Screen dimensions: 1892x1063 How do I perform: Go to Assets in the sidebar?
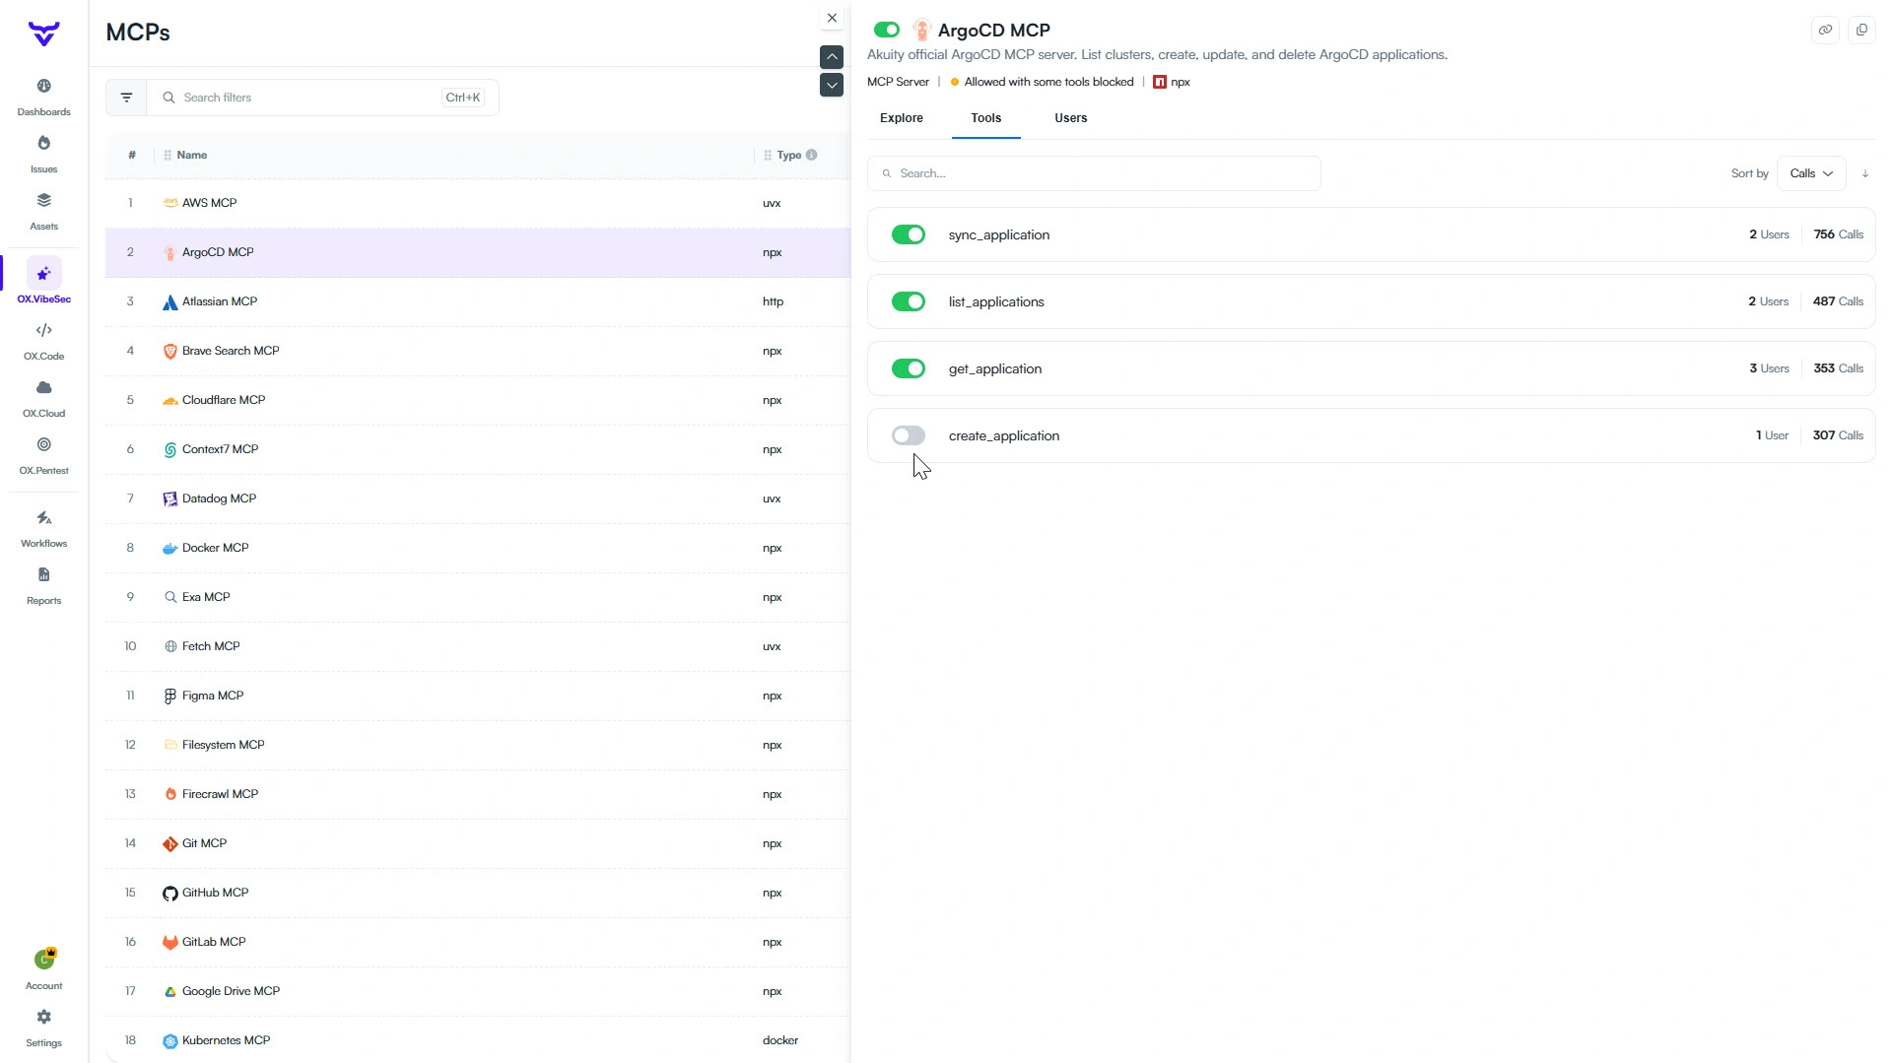tap(43, 211)
